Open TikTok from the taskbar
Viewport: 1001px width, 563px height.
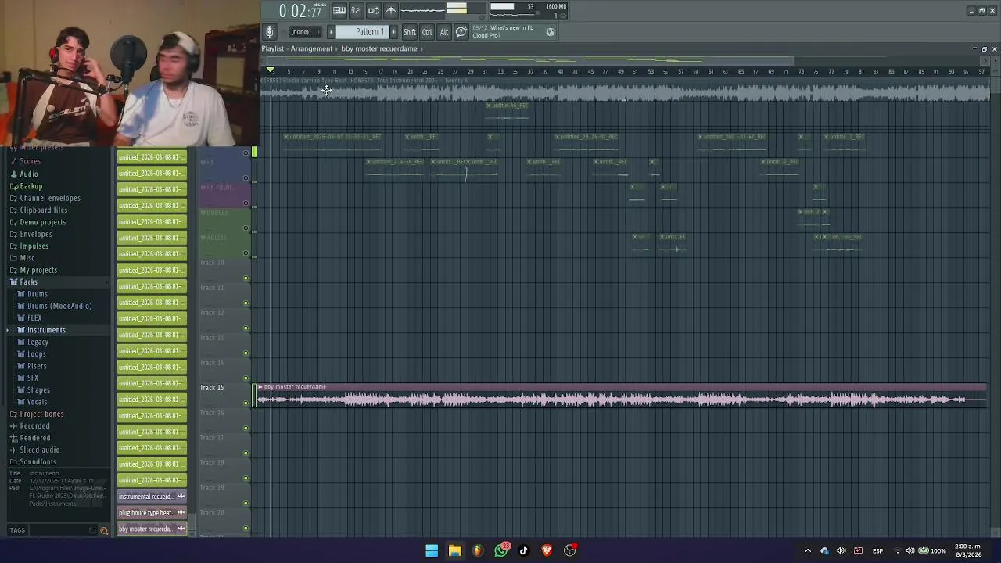coord(523,550)
